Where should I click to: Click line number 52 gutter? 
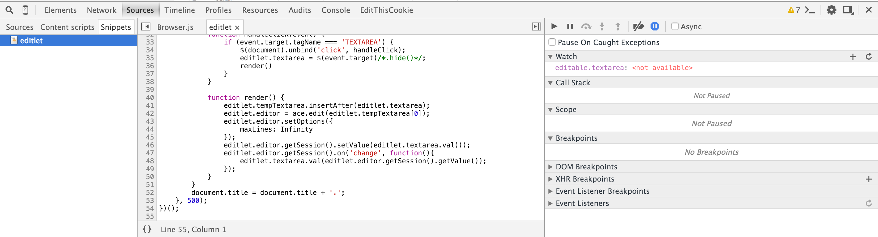150,193
